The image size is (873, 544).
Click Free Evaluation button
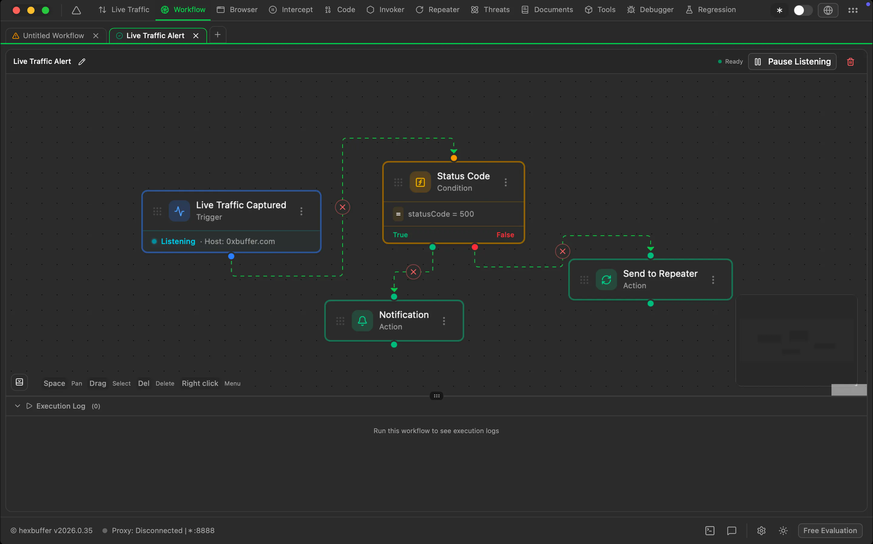click(830, 531)
